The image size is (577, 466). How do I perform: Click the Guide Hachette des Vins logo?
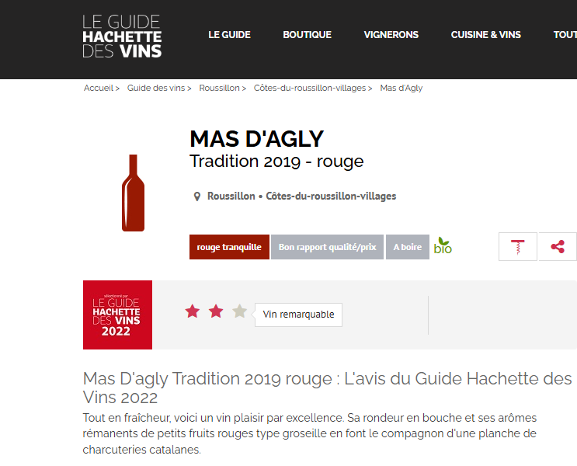pyautogui.click(x=122, y=37)
